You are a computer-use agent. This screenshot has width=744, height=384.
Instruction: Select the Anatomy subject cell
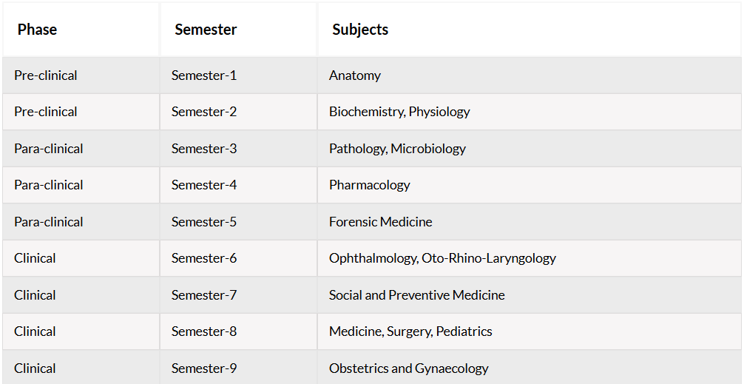[x=529, y=75]
